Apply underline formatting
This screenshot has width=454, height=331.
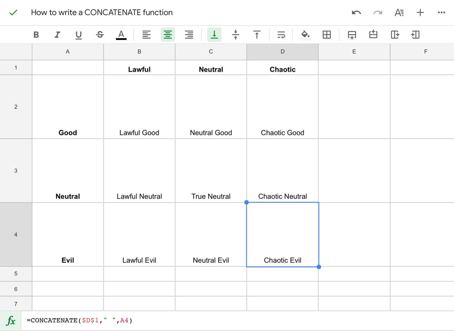(79, 34)
